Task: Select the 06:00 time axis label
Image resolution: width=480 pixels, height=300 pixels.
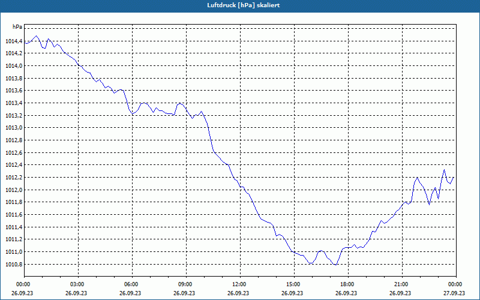Action: point(130,284)
